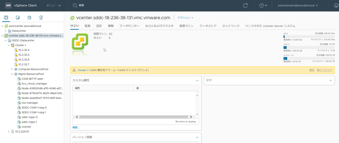The image size is (339, 143).
Task: Expand the Datacenter tree node
Action: point(6,31)
